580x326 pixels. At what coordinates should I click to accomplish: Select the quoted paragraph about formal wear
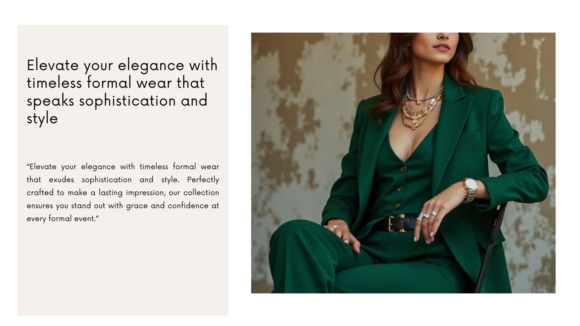pyautogui.click(x=123, y=192)
